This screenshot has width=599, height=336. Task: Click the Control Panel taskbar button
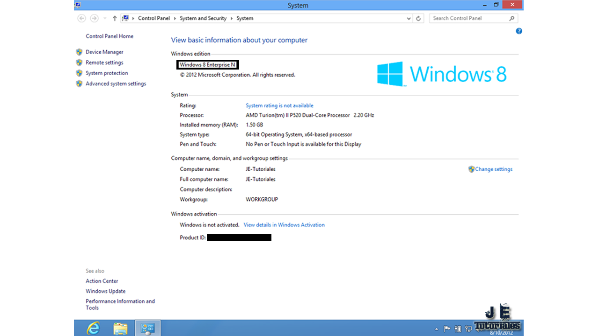(147, 328)
